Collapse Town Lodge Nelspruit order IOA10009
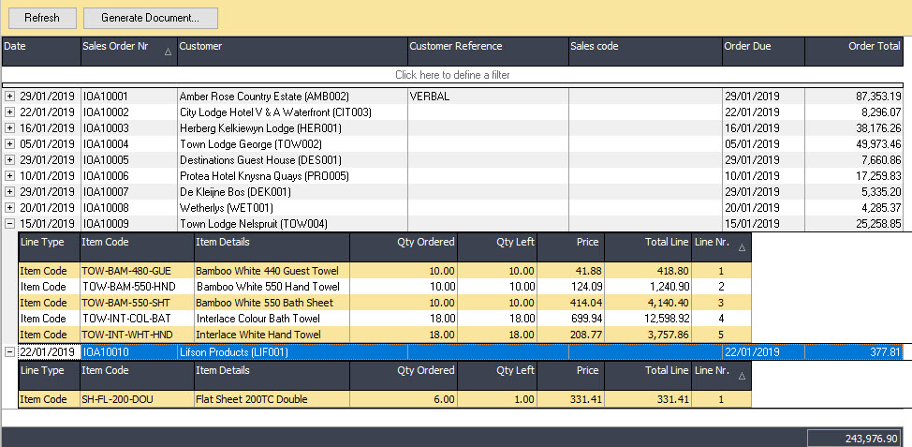The height and width of the screenshot is (447, 912). (10, 224)
